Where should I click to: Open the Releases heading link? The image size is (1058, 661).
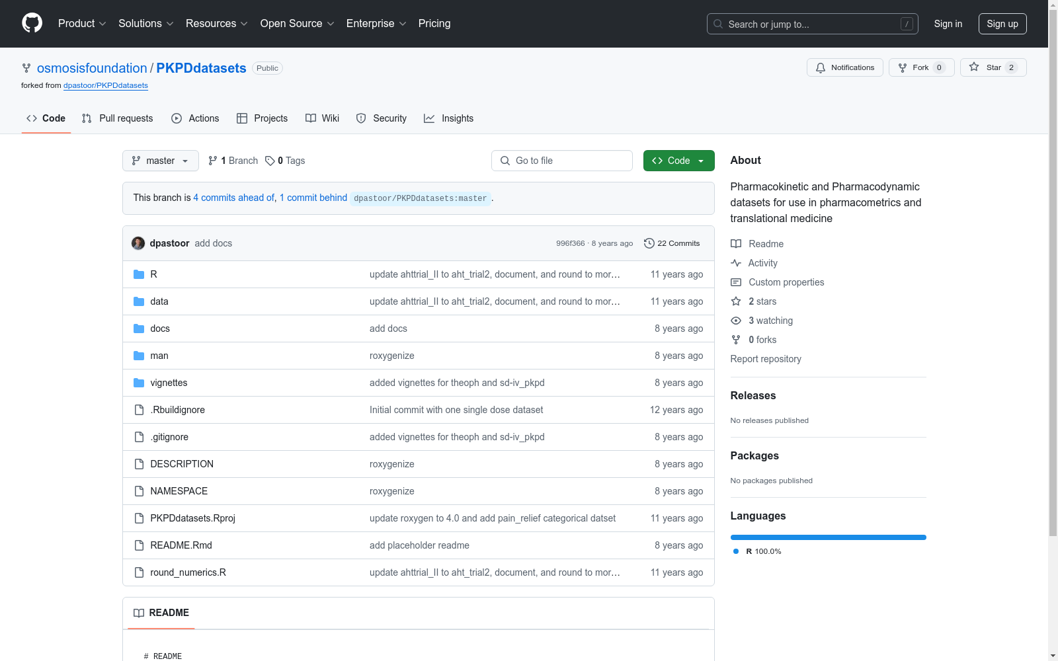pos(753,395)
